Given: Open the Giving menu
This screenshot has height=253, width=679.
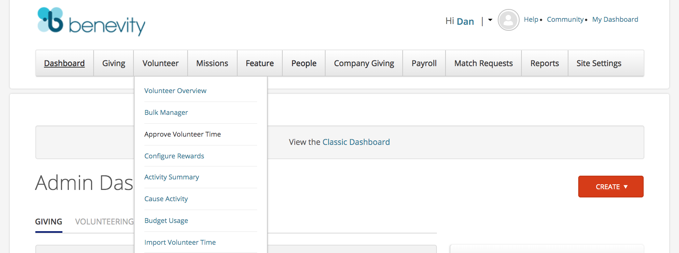Looking at the screenshot, I should click(114, 63).
